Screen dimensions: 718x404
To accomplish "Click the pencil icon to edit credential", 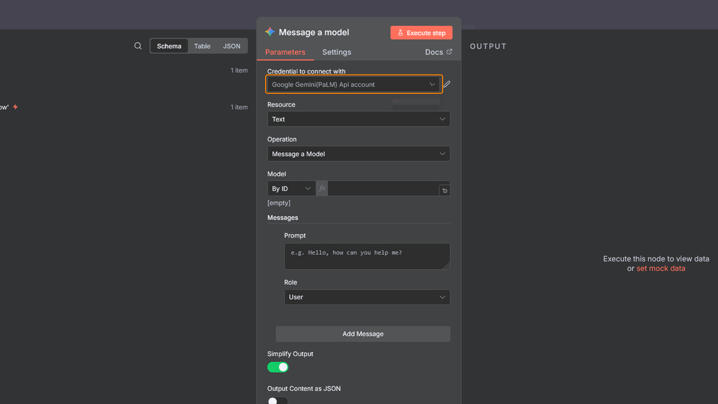I will [447, 84].
